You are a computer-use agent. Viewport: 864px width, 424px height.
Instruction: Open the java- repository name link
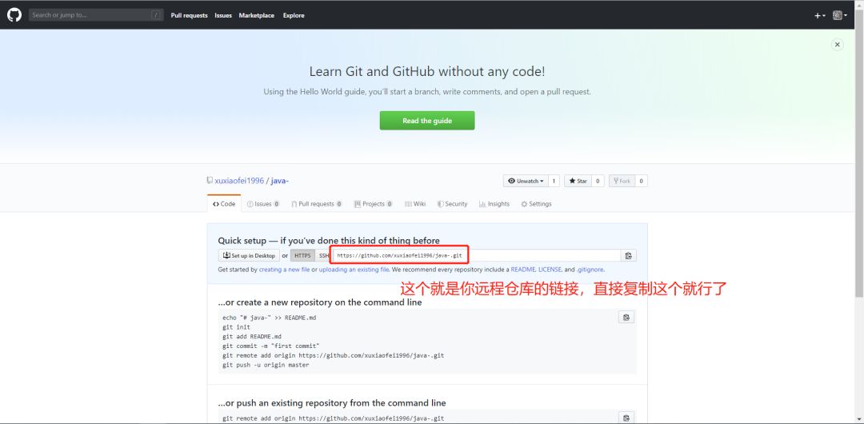click(280, 181)
